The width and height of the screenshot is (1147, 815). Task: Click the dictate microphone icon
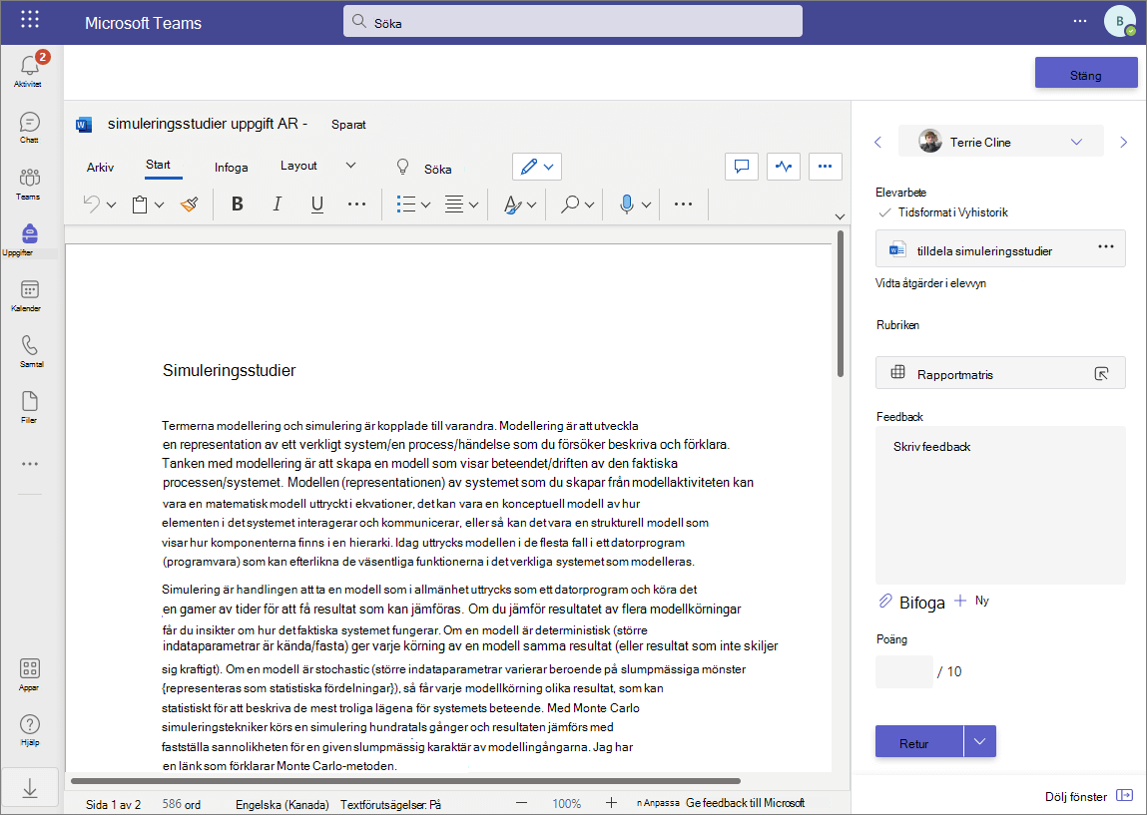point(626,204)
